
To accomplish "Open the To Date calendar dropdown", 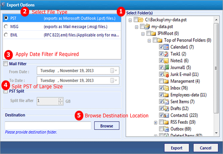I will [x=114, y=80].
